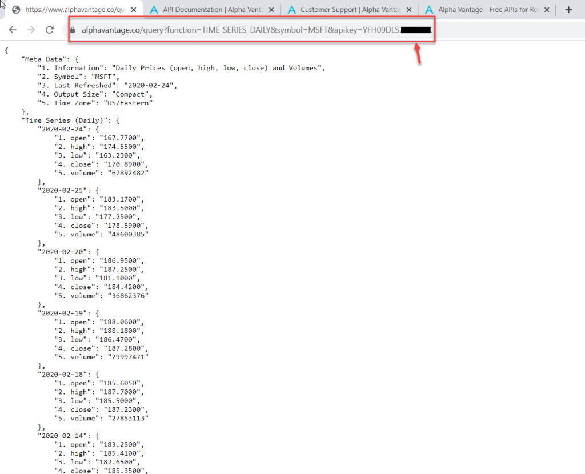Select the alphavantage.co/query tab
The height and width of the screenshot is (474, 585).
[74, 10]
